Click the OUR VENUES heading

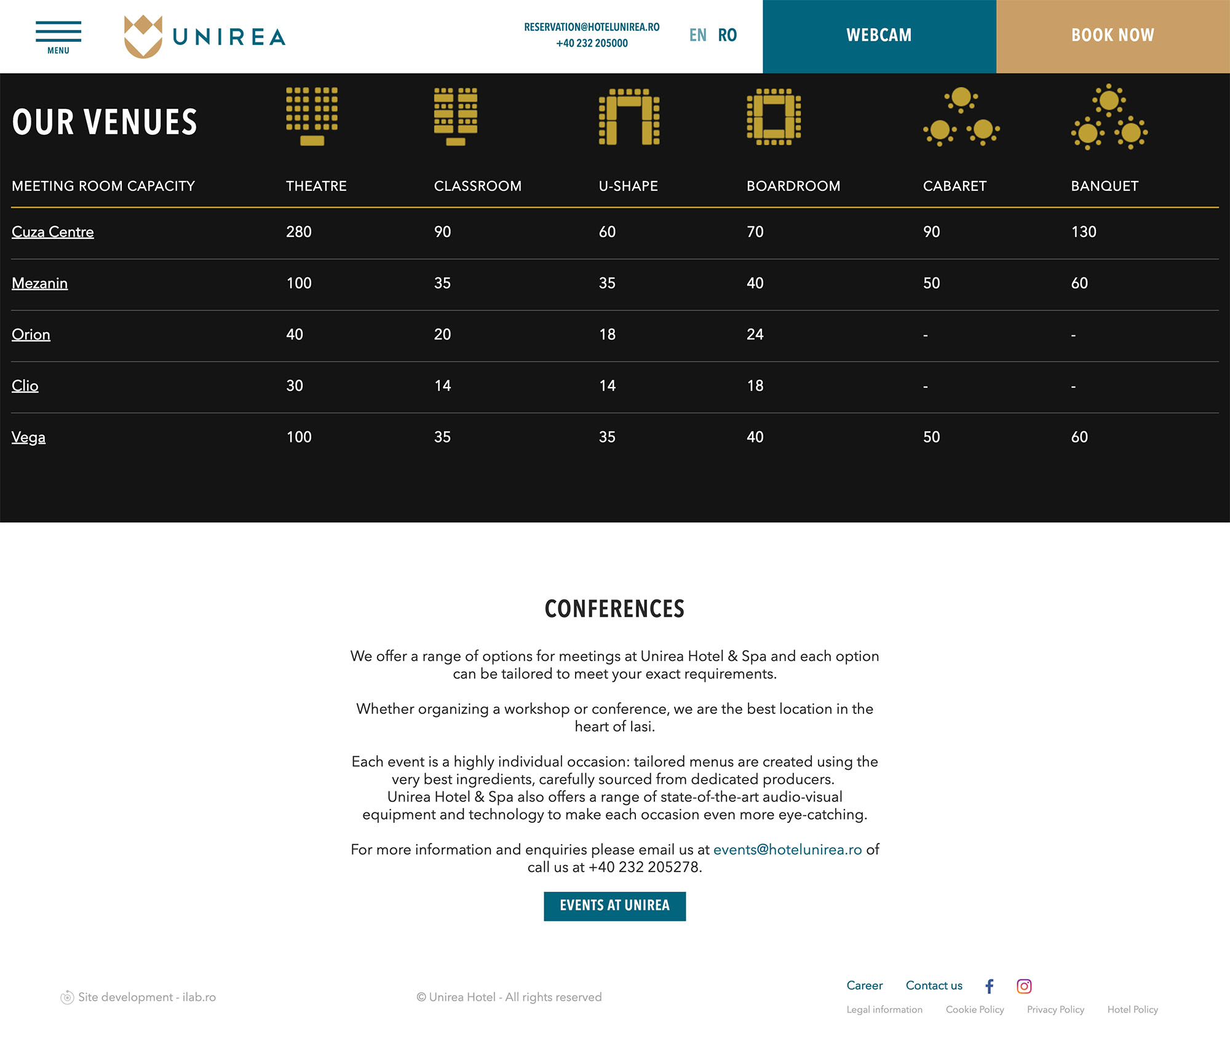point(105,122)
